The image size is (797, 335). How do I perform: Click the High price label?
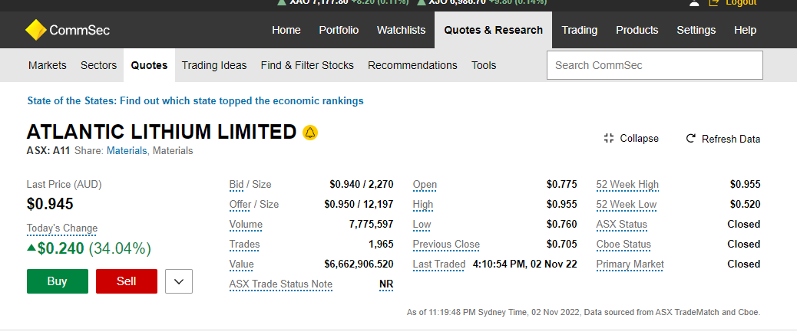[423, 205]
